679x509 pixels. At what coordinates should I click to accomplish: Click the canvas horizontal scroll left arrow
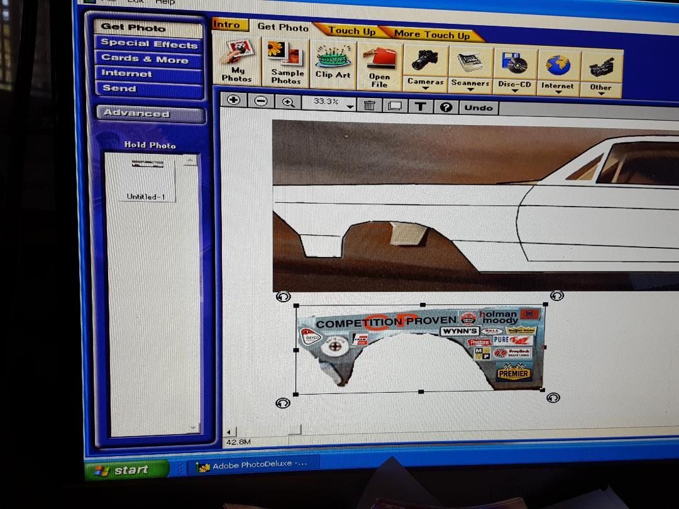coord(229,432)
